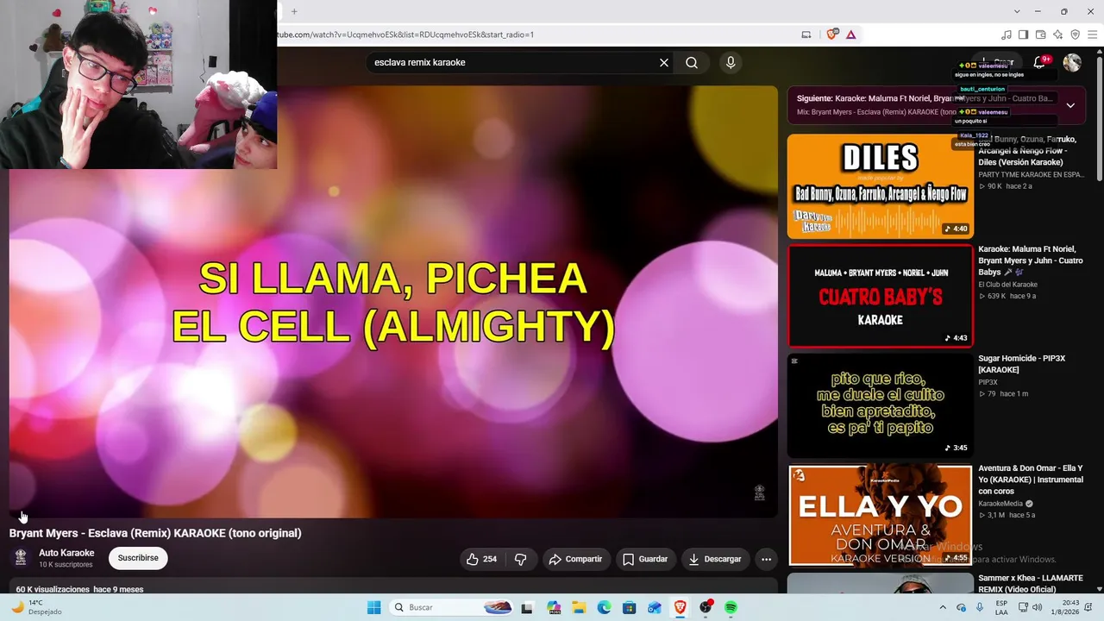1104x621 pixels.
Task: Open '60 K visualizaciones hace 9 meses' description
Action: pyautogui.click(x=79, y=589)
